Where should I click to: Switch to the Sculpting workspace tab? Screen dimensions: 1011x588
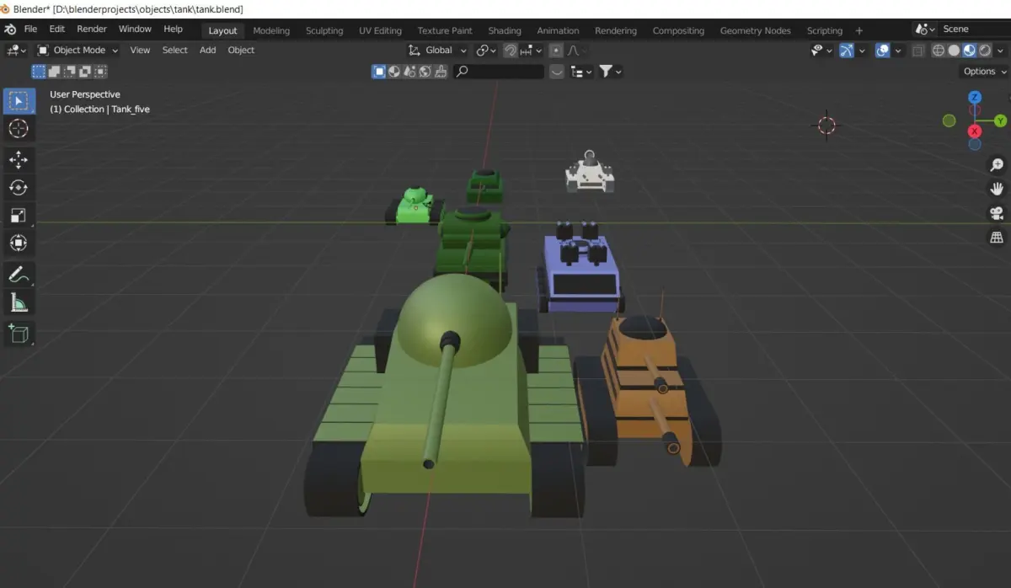[324, 30]
